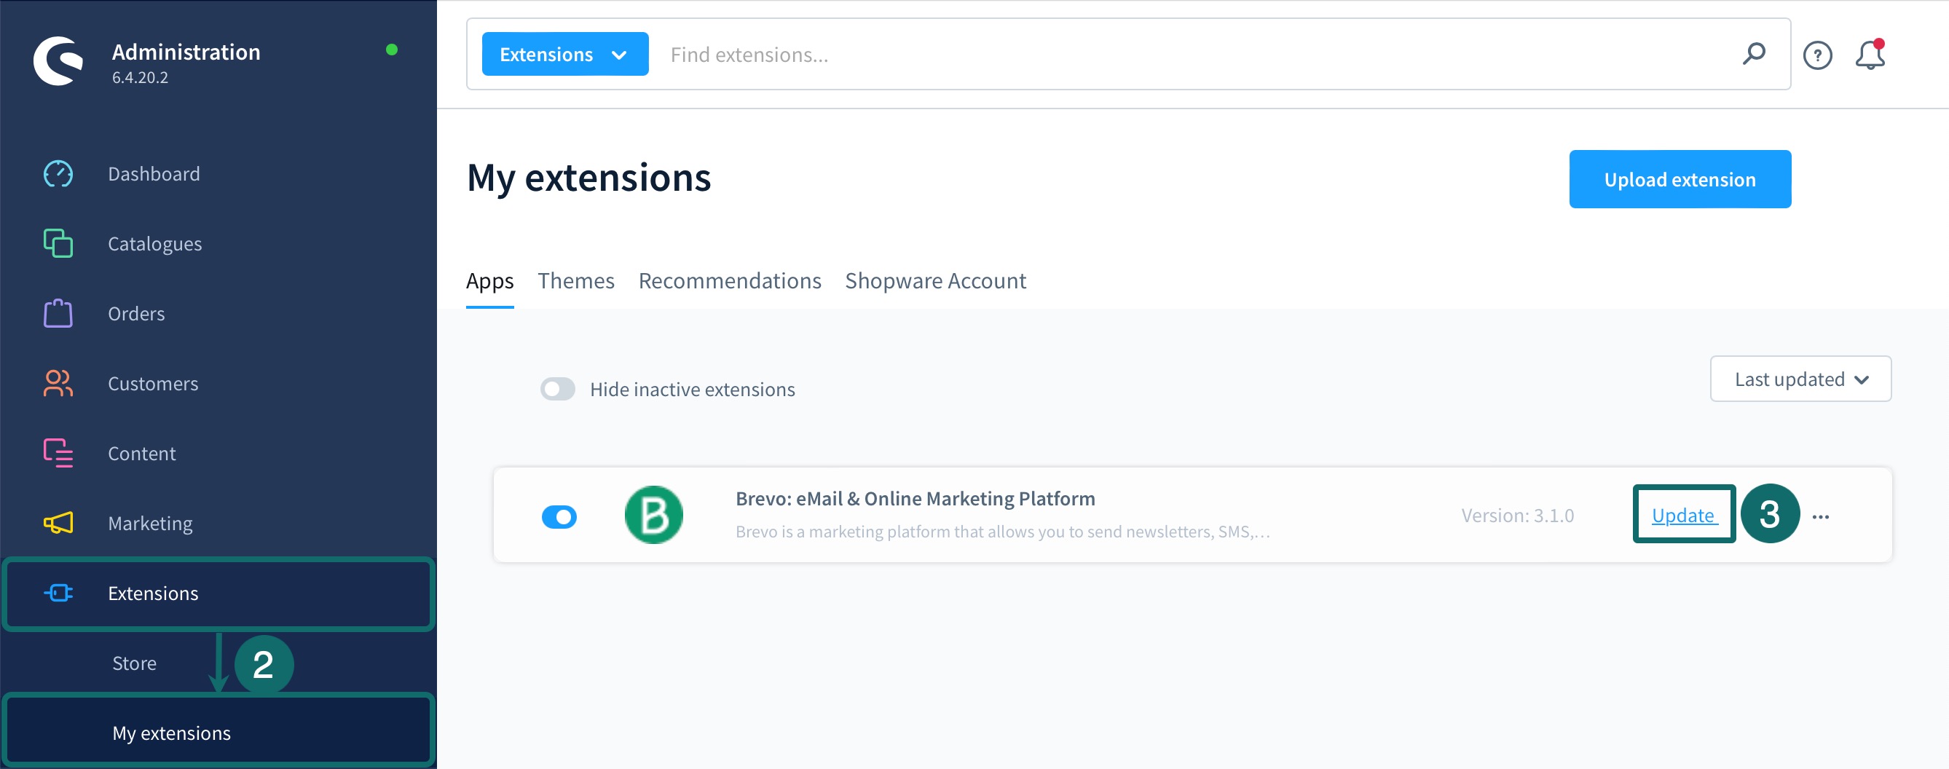Click the Shopware logo

(x=58, y=60)
